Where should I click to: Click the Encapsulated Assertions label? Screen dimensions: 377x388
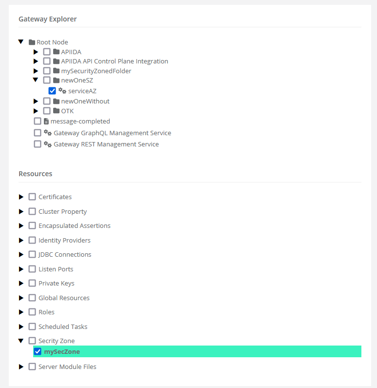click(x=74, y=225)
